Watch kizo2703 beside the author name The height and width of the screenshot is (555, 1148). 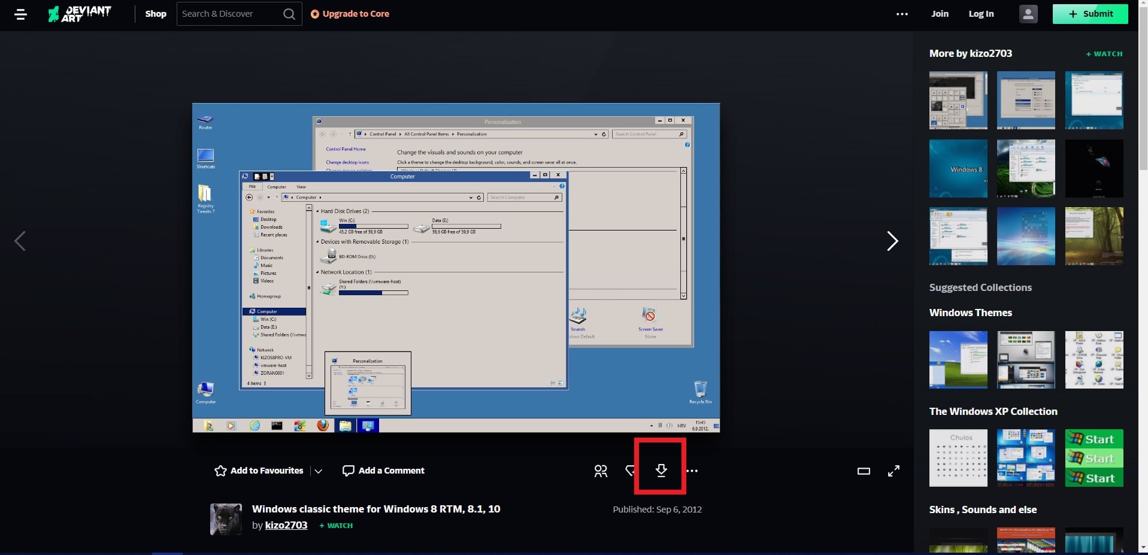coord(336,526)
